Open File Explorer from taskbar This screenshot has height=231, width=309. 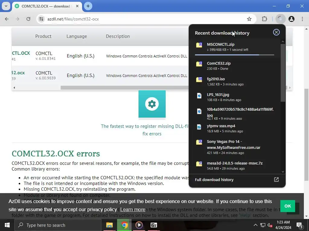pos(109,225)
